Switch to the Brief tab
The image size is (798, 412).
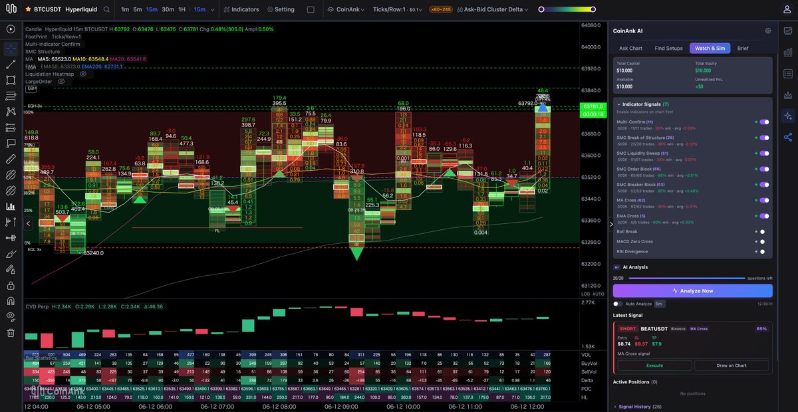tap(743, 48)
